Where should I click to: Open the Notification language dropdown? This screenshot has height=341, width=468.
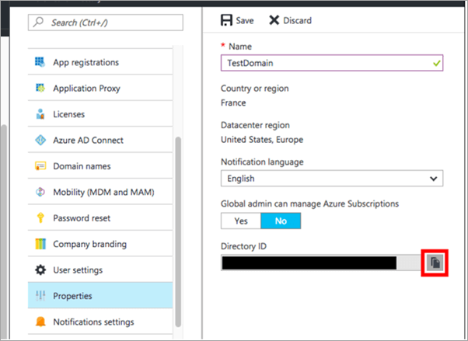coord(332,179)
